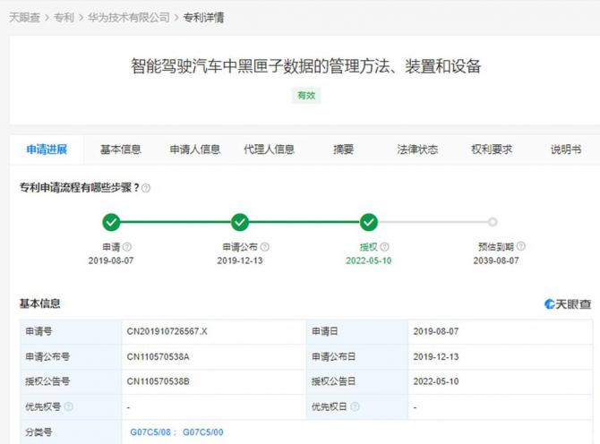Click question mark icon next to 申请 label
Viewport: 600px width, 444px height.
pyautogui.click(x=127, y=247)
